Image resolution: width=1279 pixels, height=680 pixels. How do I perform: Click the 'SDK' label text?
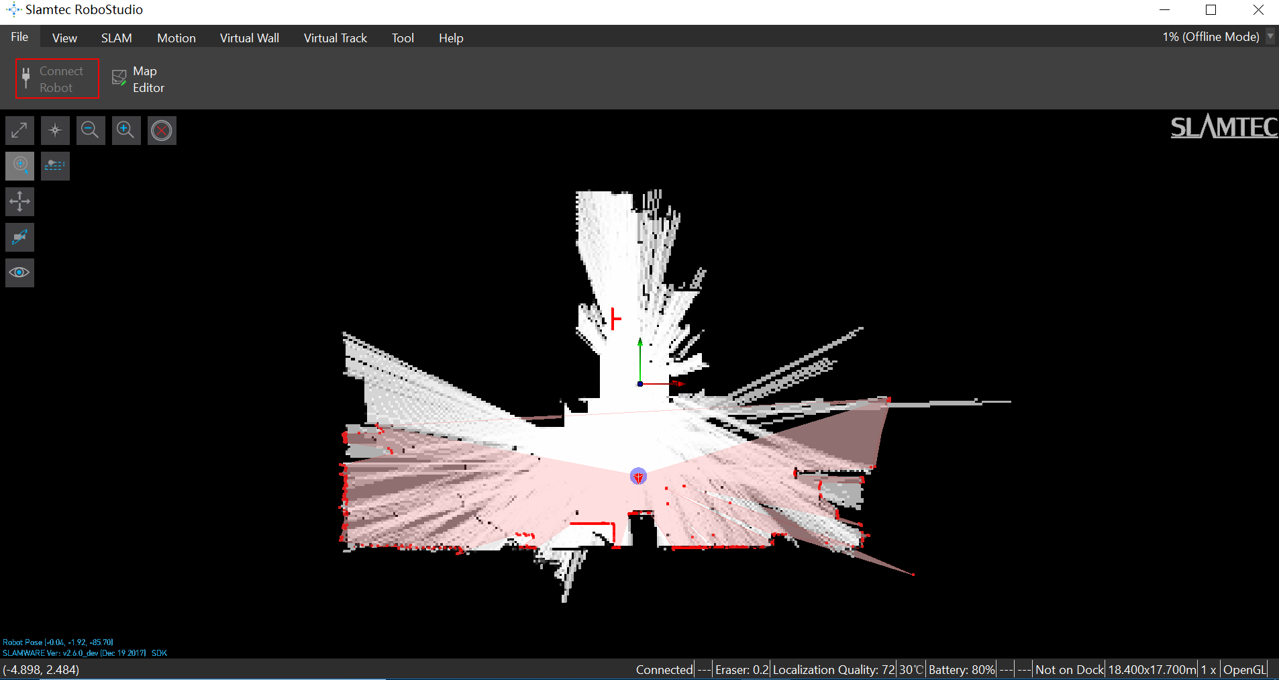[159, 653]
